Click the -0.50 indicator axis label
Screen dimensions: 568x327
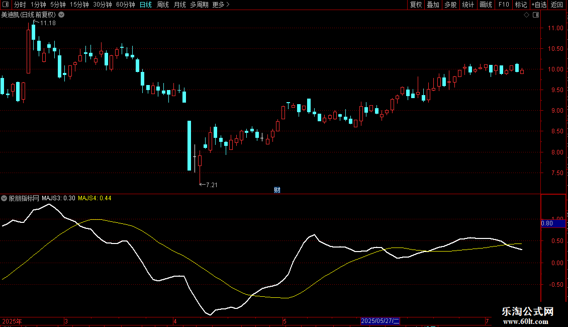point(556,285)
